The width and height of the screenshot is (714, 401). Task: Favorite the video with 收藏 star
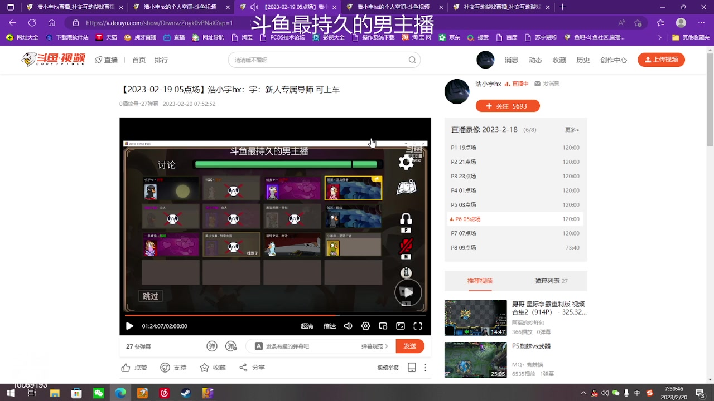click(x=213, y=368)
